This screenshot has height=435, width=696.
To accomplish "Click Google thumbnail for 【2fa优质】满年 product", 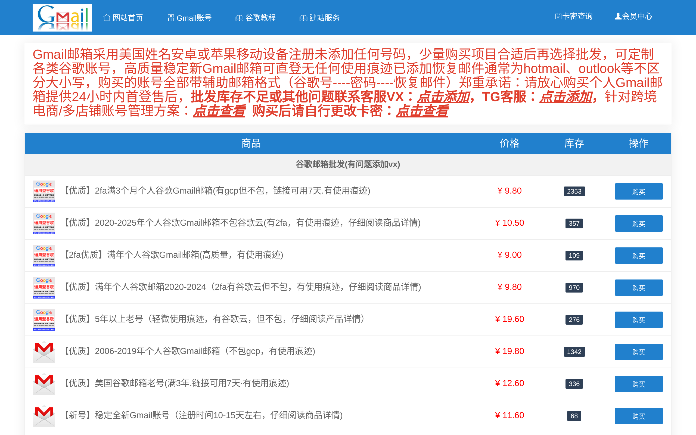I will 44,256.
